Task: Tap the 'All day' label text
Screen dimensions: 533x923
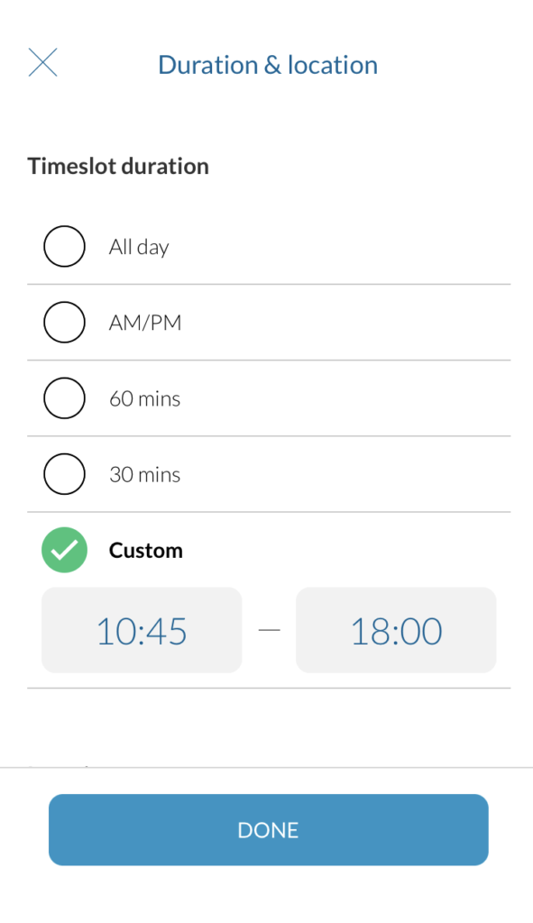Action: coord(139,247)
